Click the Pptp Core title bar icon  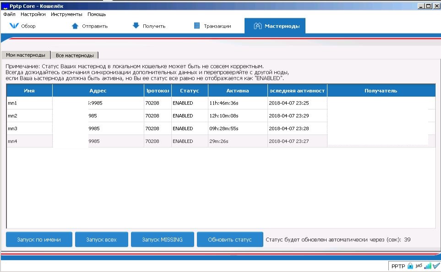coord(5,6)
